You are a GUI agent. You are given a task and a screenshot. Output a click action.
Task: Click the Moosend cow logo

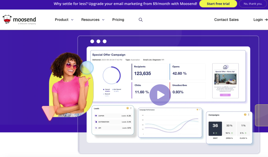[7, 19]
